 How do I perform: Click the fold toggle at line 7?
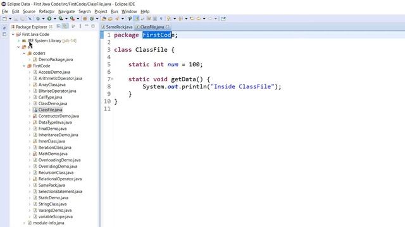(112, 79)
